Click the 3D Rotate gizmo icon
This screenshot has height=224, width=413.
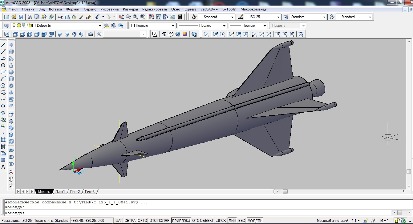[x=11, y=179]
